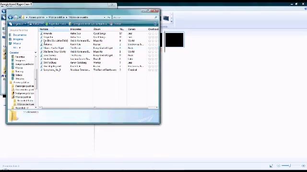The image size is (307, 172).
Task: Sort by the Álbum column header
Action: (x=106, y=29)
